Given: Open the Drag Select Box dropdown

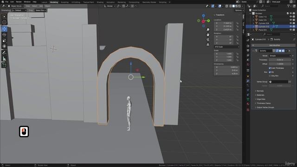Looking at the screenshot, I should pyautogui.click(x=40, y=10).
